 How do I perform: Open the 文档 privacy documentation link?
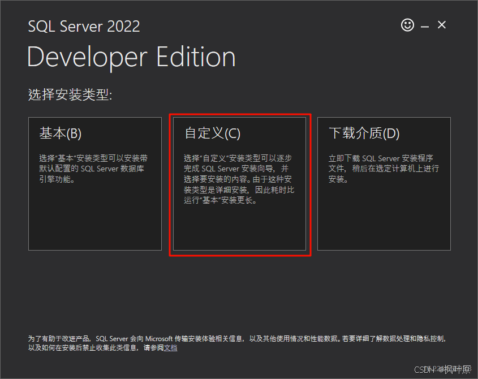pyautogui.click(x=170, y=348)
